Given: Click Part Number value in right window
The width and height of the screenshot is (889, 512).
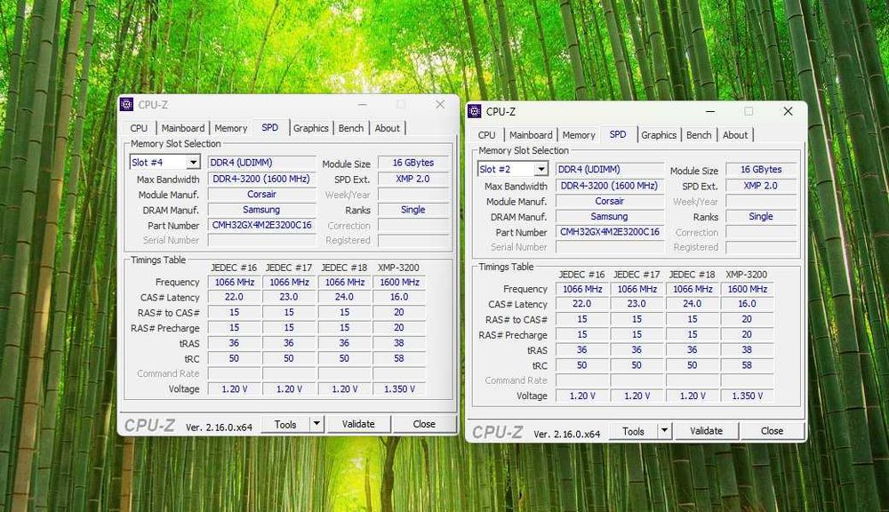Looking at the screenshot, I should pos(610,232).
